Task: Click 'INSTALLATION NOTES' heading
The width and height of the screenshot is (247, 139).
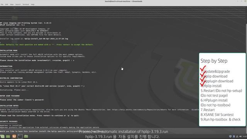Action: click(9, 105)
